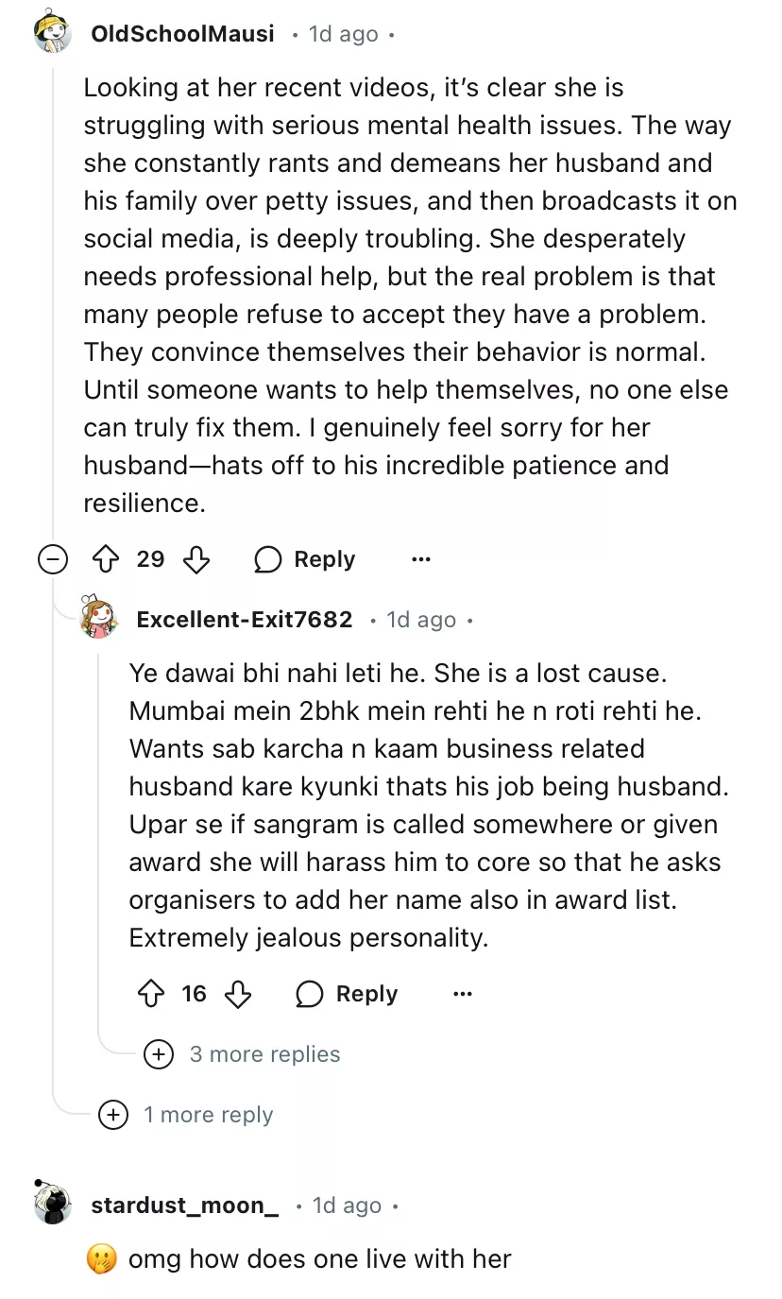Screen dimensions: 782x1299
Task: Open Excellent-Exit7682 username link
Action: (245, 620)
